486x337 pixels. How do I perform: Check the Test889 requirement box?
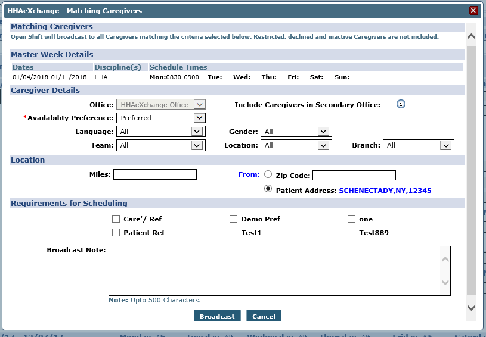[x=351, y=233]
